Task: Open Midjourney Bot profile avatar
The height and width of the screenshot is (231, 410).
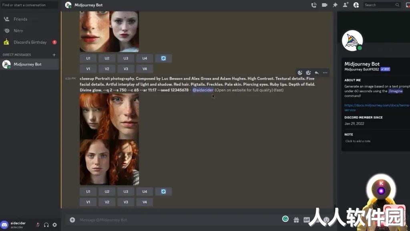Action: click(352, 41)
